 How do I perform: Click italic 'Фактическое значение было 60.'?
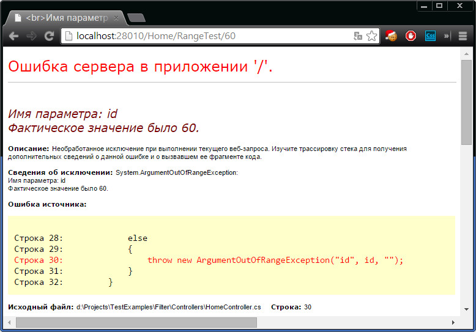pos(103,128)
